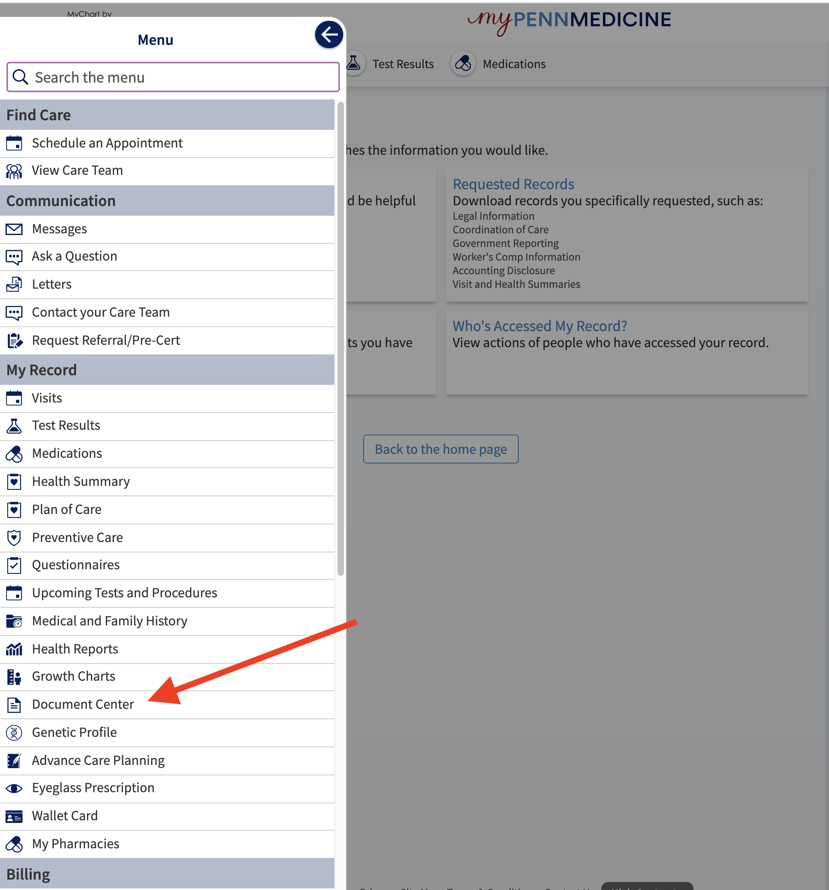Open Genetic Profile
Screen dimensions: 829x890
click(x=167, y=733)
